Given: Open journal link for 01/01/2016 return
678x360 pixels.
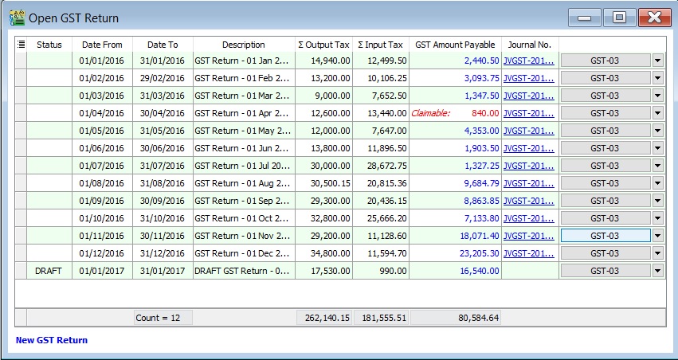Looking at the screenshot, I should click(x=528, y=61).
